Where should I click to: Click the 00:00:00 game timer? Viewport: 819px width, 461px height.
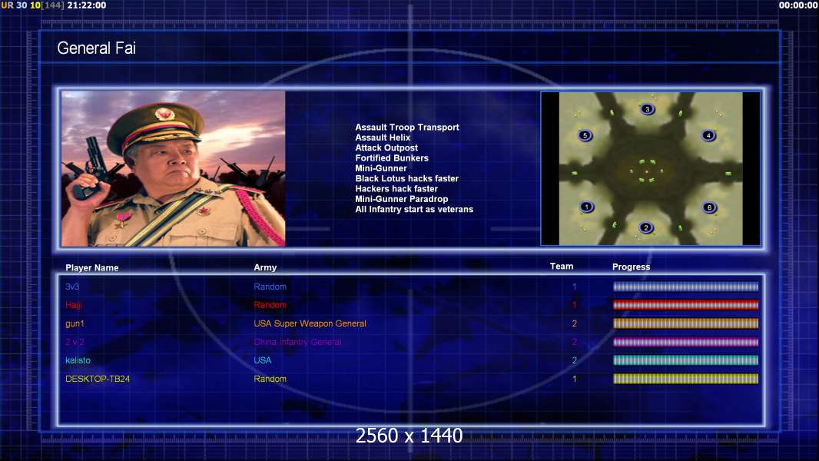(798, 5)
